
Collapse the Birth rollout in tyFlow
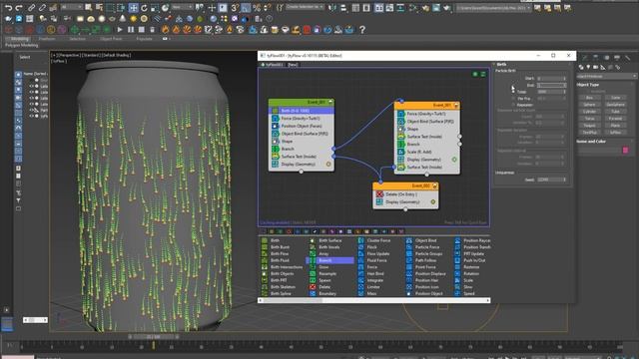501,64
